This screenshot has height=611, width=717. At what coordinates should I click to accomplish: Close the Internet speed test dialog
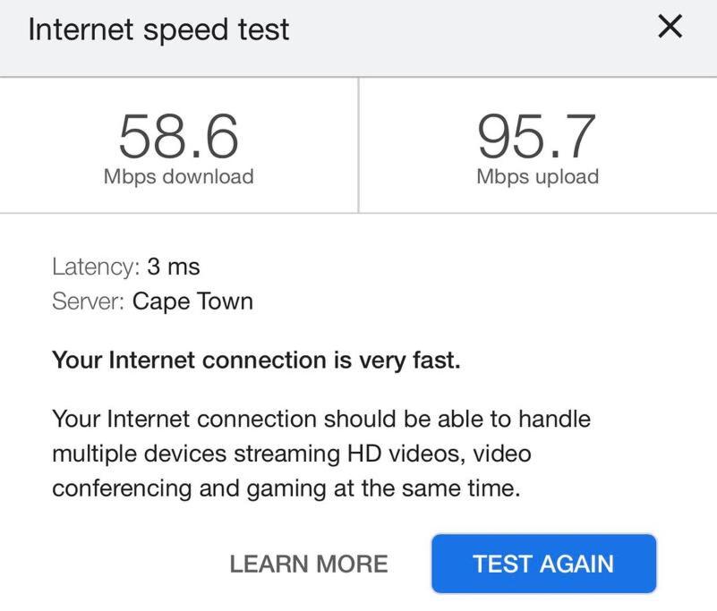click(670, 28)
